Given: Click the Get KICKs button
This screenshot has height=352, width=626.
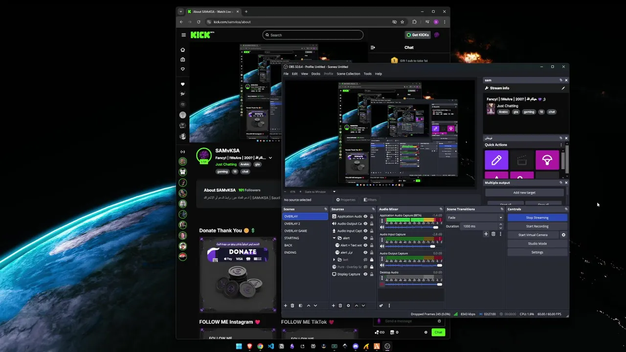Looking at the screenshot, I should 418,35.
